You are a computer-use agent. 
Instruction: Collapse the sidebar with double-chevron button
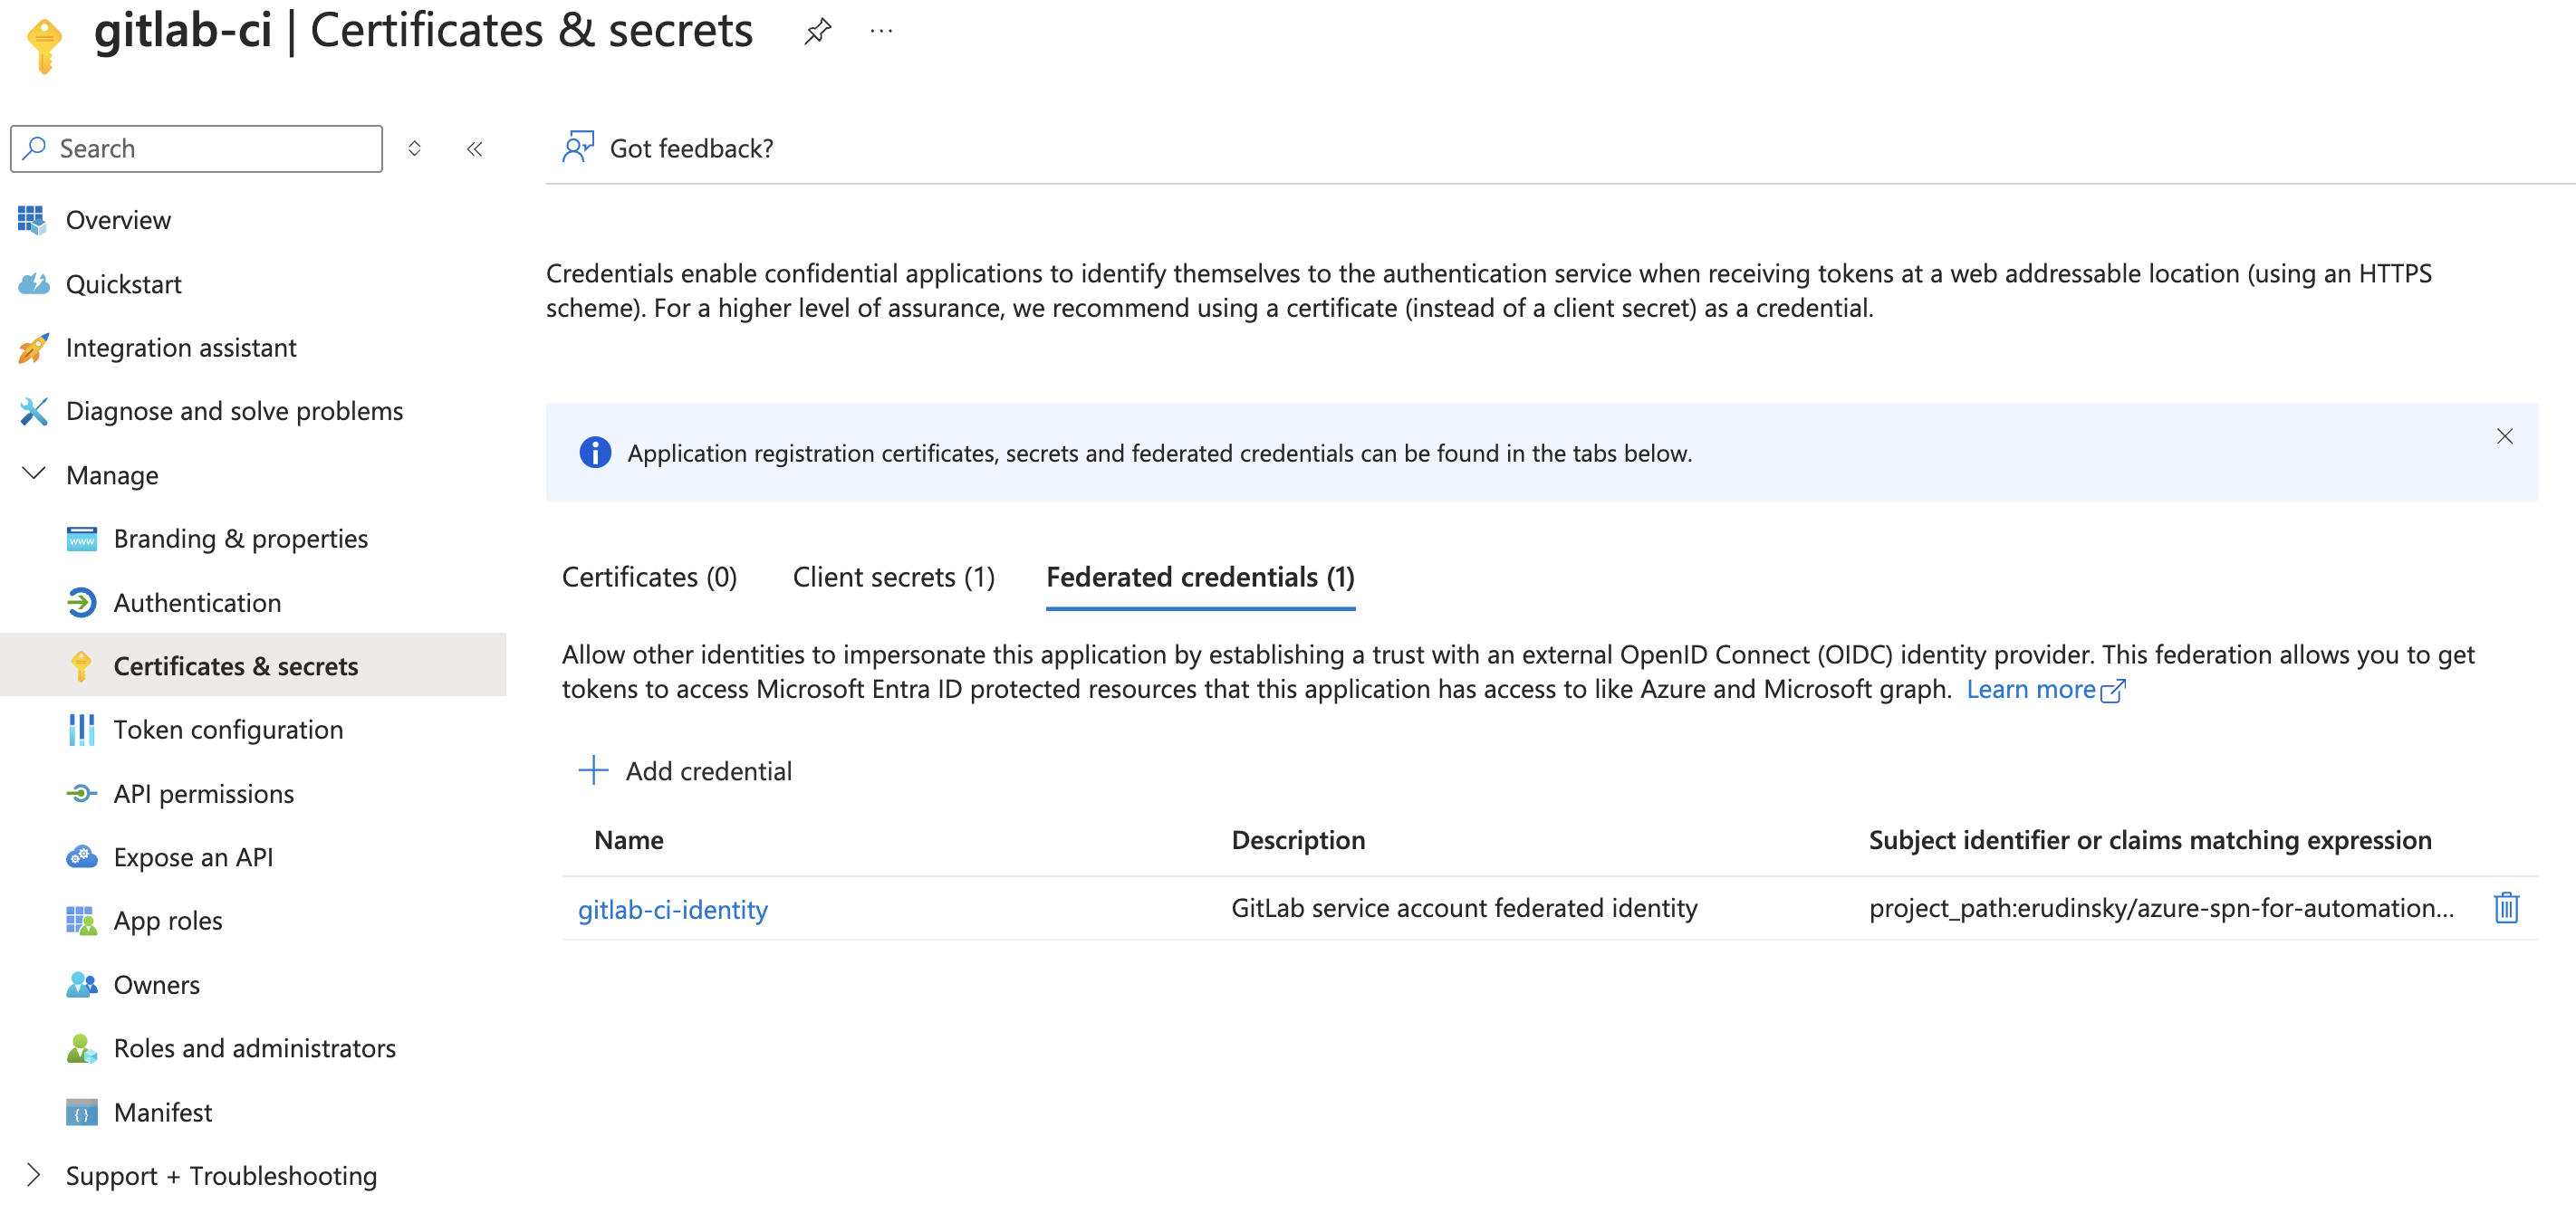475,148
